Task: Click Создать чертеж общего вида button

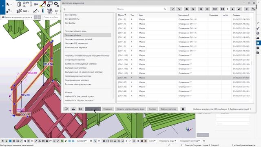Action: [130, 109]
